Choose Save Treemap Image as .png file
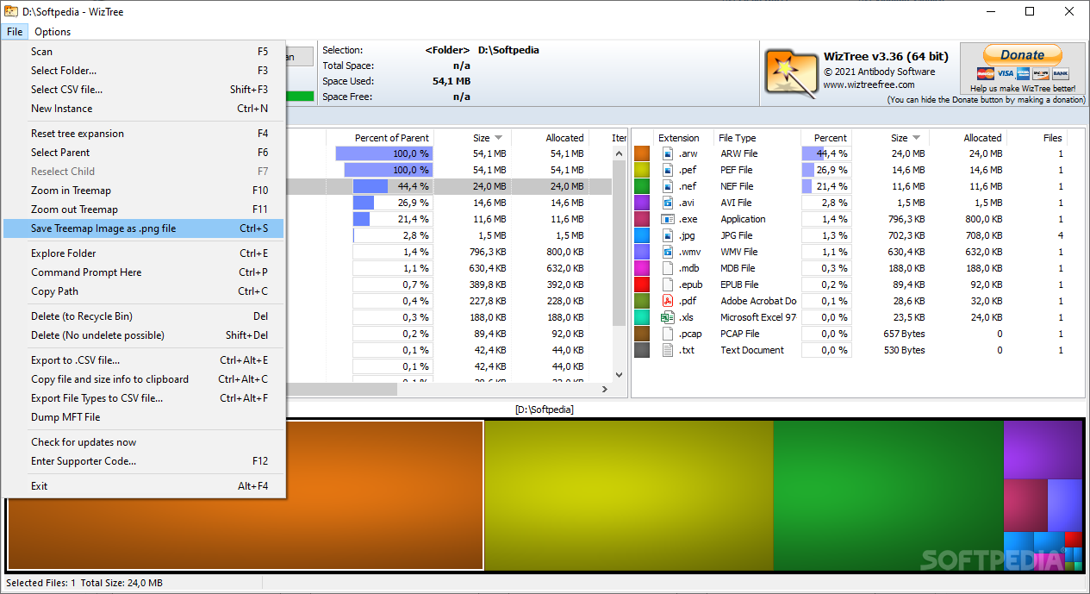 (143, 228)
